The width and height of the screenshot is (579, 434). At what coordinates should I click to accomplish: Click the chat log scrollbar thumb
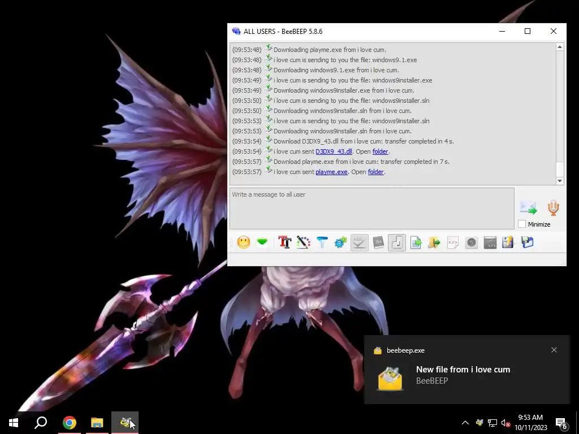(560, 169)
